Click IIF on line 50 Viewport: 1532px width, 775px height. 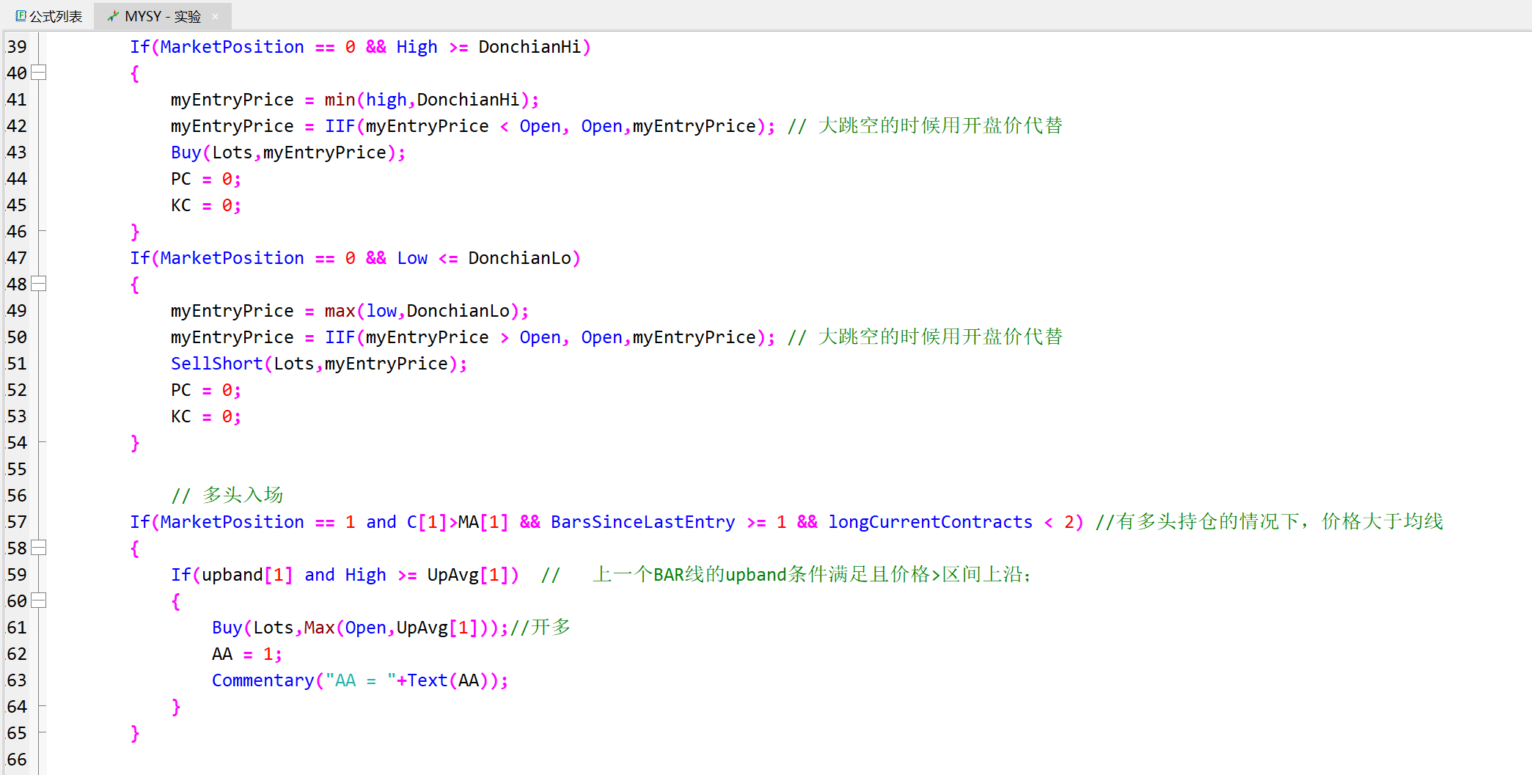click(x=340, y=337)
